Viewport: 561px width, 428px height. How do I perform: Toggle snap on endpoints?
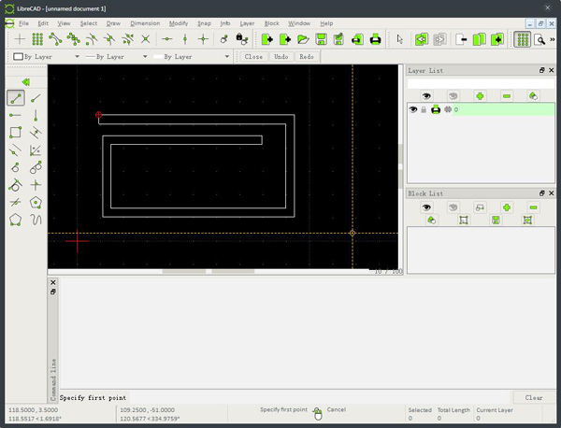click(x=55, y=39)
